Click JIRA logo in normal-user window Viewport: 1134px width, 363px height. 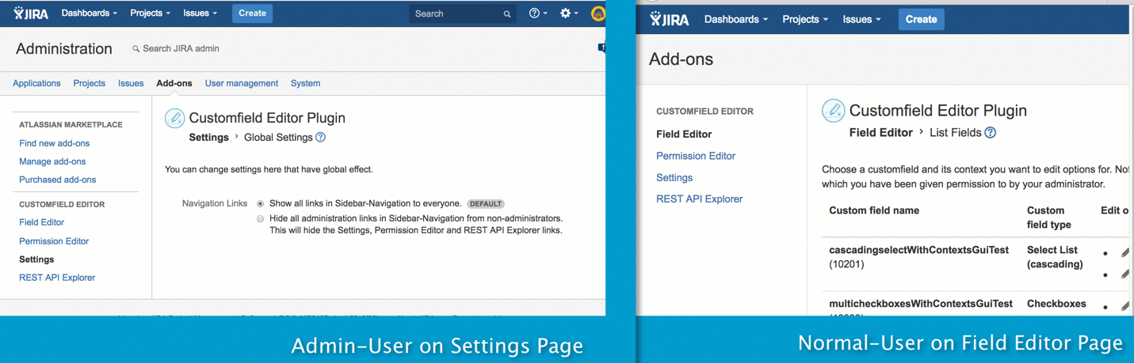point(670,19)
